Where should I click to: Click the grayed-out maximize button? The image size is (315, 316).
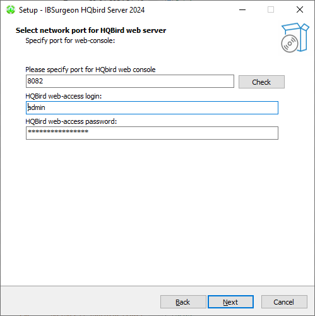pos(271,9)
